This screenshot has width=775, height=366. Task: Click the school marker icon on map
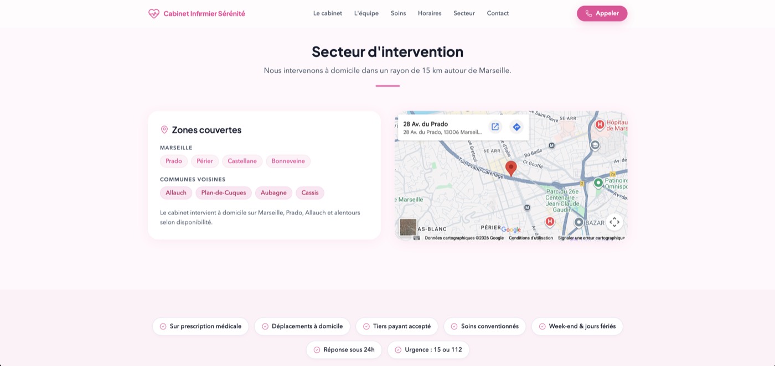(x=595, y=145)
